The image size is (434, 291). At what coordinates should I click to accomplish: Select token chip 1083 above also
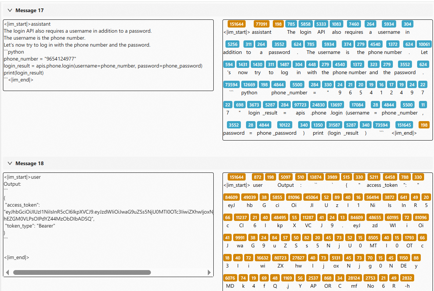tap(337, 24)
